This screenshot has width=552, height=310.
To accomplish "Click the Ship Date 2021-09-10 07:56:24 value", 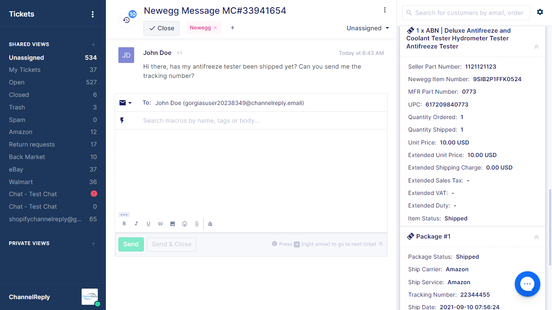I will click(x=470, y=307).
